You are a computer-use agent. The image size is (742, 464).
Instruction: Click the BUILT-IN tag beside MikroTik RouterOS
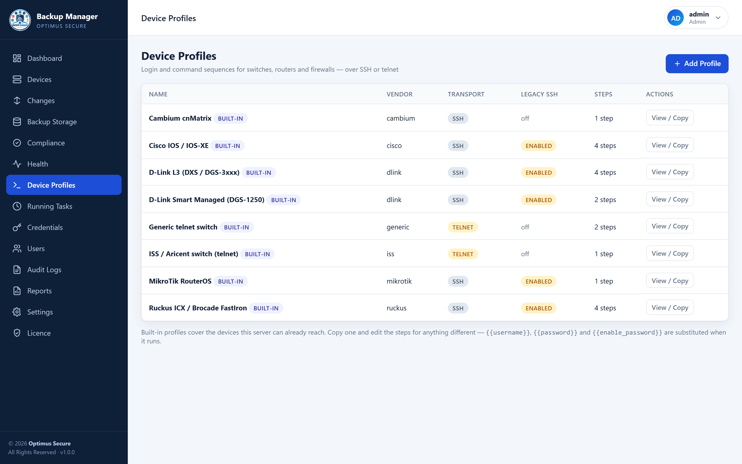pyautogui.click(x=230, y=281)
